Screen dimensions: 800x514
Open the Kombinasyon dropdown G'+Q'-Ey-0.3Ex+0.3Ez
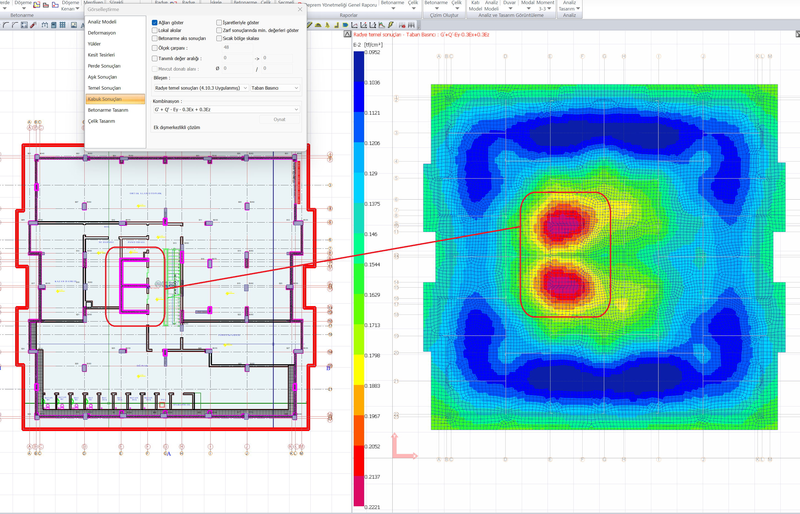227,109
